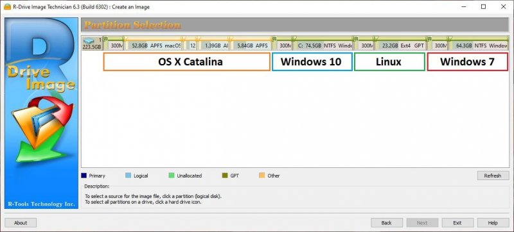Select the 300M partition before the 64.3GB NTFS
514x232 pixels.
(x=438, y=44)
